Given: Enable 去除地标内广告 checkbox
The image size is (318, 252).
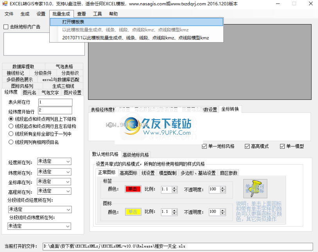Looking at the screenshot, I should (6, 27).
